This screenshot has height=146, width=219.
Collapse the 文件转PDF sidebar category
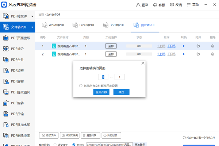click(x=18, y=27)
